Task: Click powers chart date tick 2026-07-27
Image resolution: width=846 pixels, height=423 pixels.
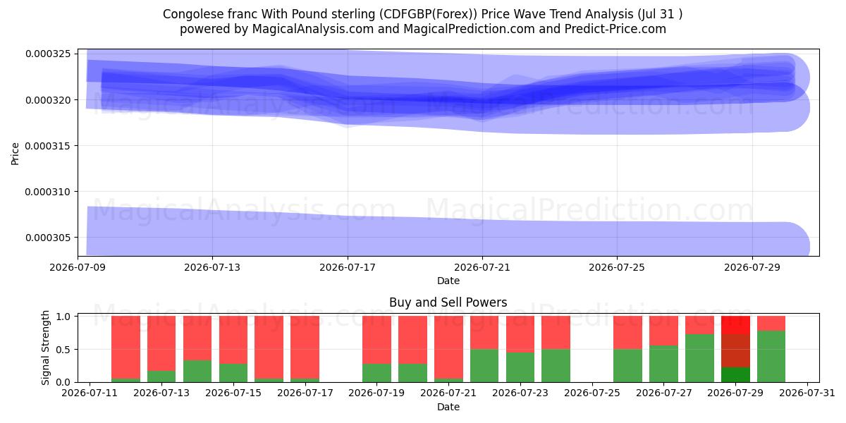Action: 663,393
